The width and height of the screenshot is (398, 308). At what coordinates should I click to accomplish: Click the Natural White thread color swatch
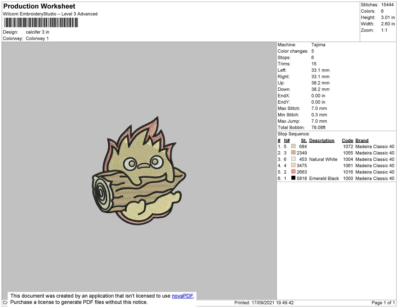(293, 159)
